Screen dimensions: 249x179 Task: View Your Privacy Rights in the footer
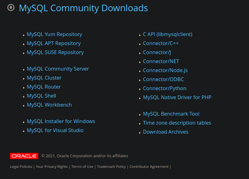coord(52,167)
